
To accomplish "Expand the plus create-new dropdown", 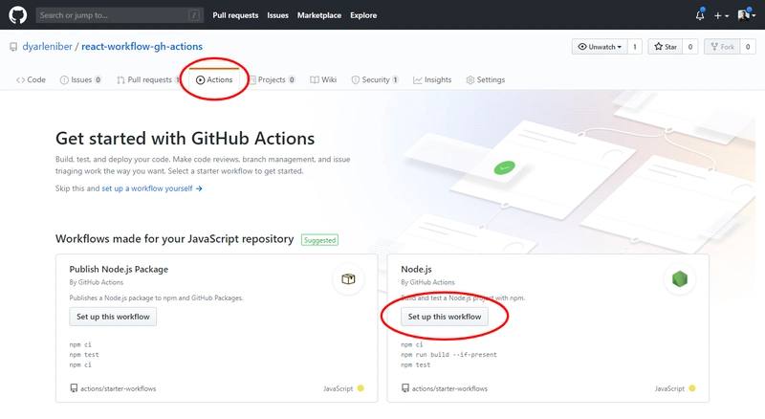I will [x=721, y=15].
